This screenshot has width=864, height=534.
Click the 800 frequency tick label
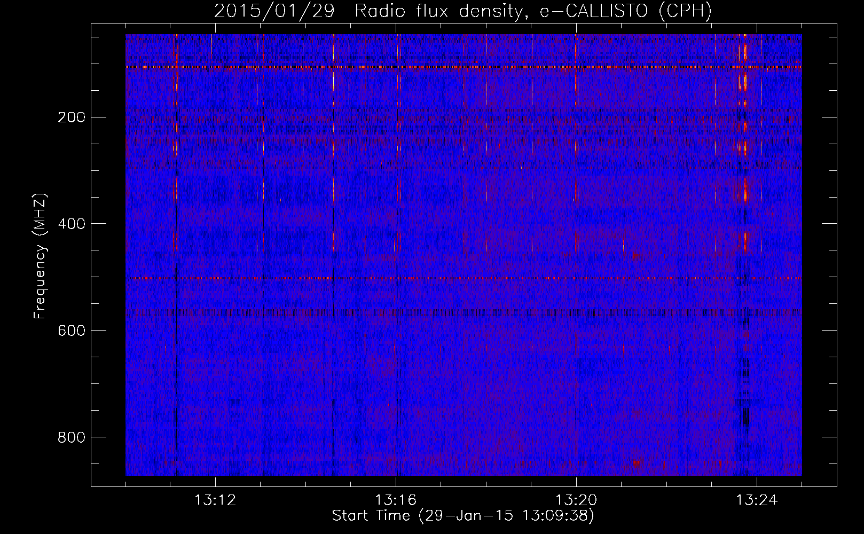pyautogui.click(x=72, y=437)
